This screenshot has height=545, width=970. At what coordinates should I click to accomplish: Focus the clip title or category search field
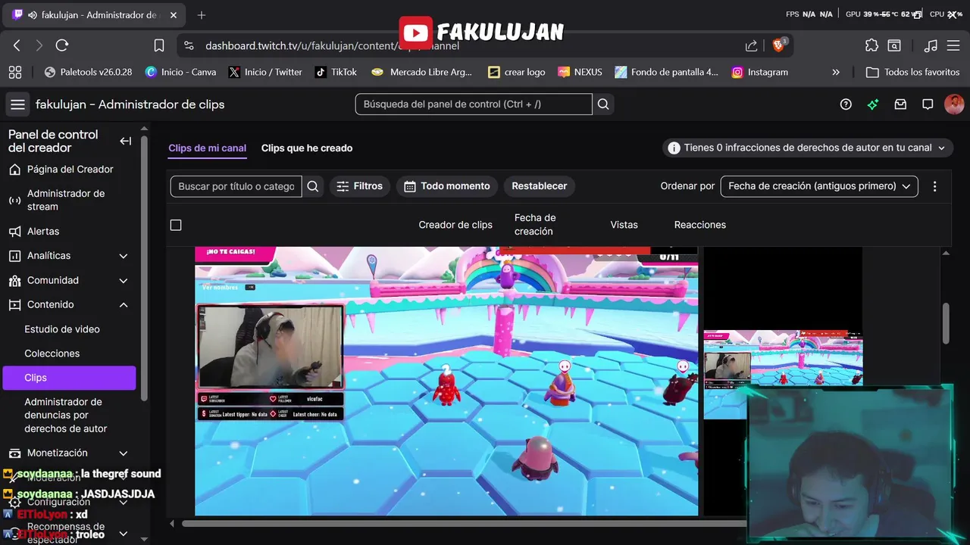(x=236, y=186)
